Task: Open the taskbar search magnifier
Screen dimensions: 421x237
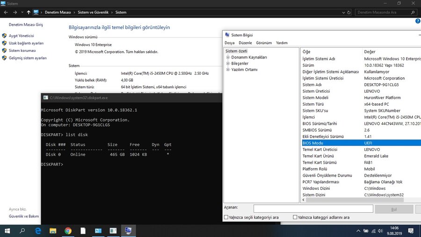Action: 22,230
